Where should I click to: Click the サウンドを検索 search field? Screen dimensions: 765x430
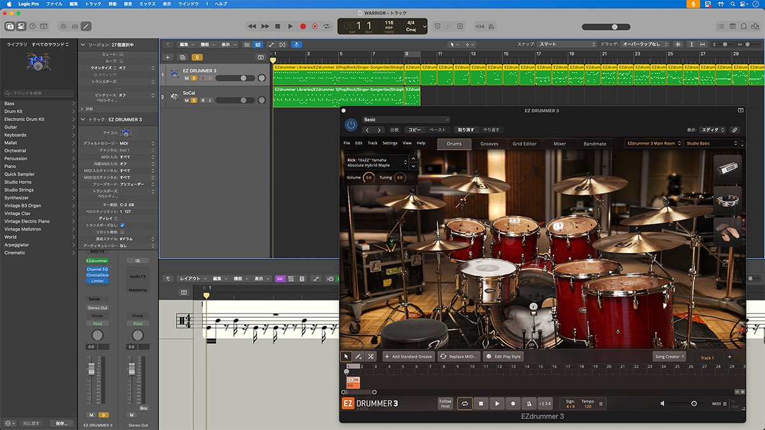click(x=38, y=93)
